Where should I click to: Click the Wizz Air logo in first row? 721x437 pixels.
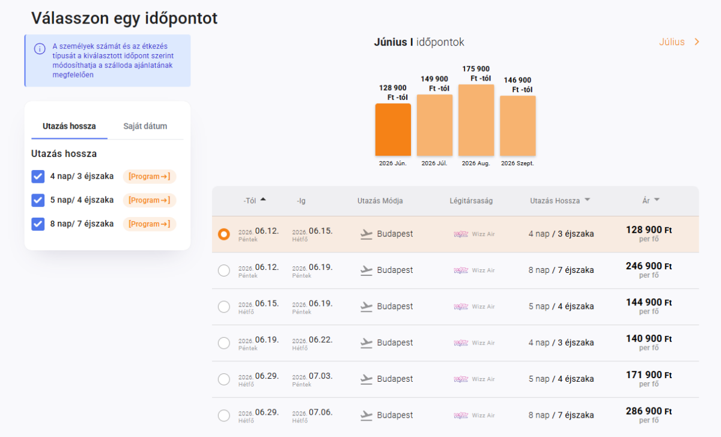[461, 234]
